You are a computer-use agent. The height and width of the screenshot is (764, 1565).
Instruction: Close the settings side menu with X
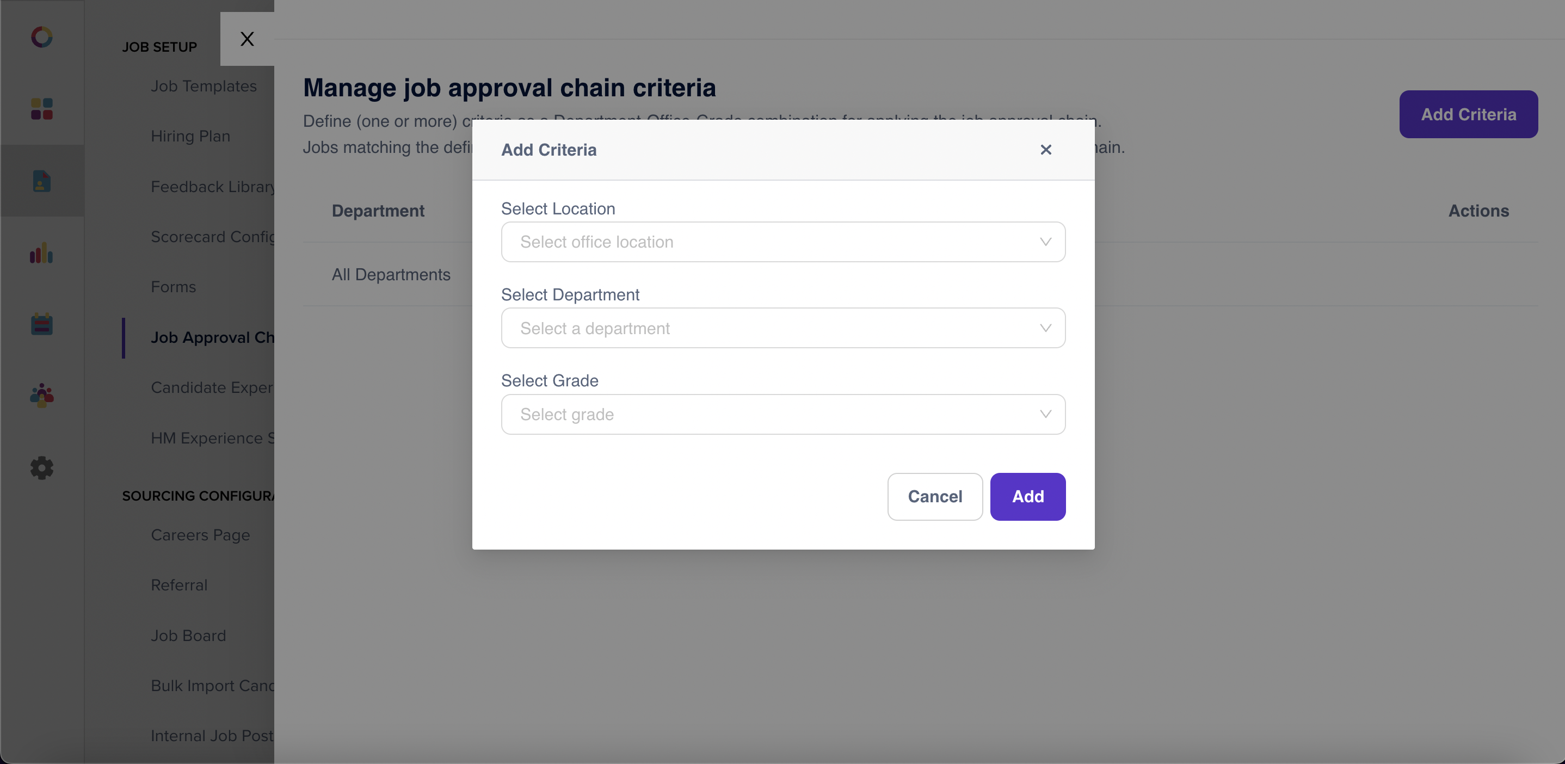[247, 39]
